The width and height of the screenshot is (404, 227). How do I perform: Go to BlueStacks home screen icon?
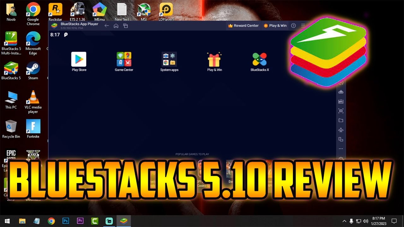point(116,26)
